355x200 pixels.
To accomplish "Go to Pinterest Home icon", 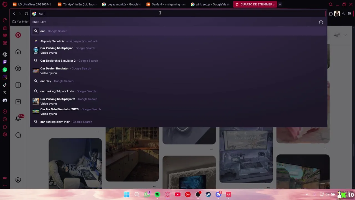I will pos(18,52).
